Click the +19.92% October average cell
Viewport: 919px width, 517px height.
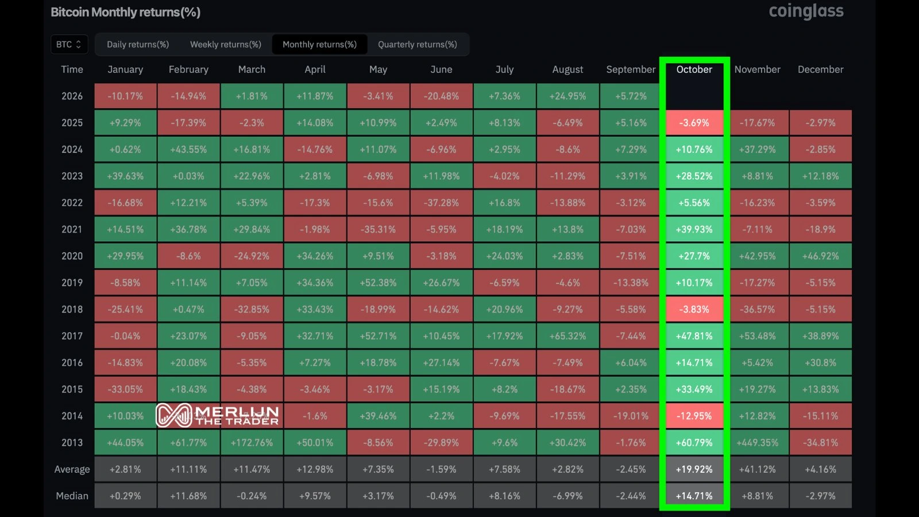click(694, 469)
